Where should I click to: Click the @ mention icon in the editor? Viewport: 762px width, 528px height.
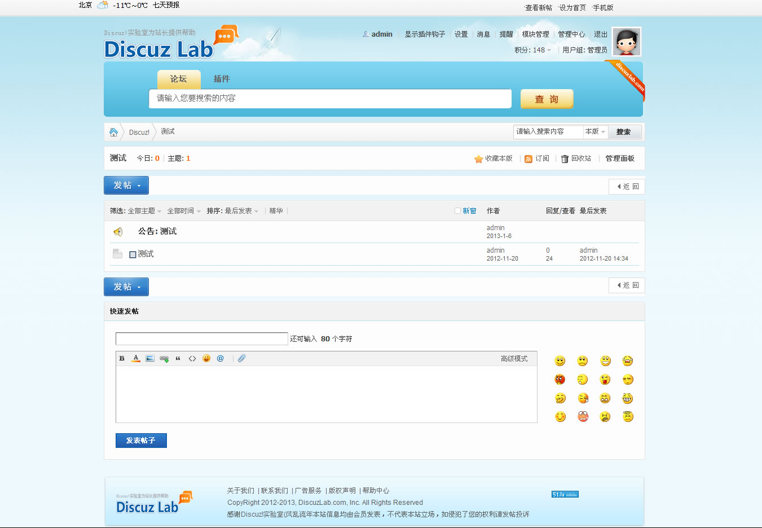click(221, 358)
